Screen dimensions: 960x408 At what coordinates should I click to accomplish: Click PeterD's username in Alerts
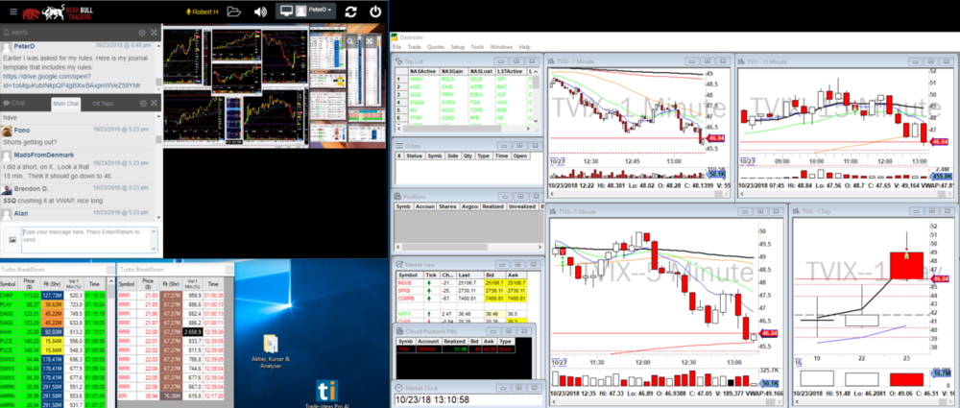point(25,46)
